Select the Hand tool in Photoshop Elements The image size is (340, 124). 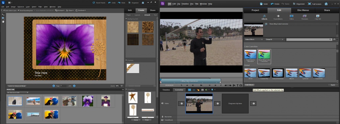coord(3,22)
